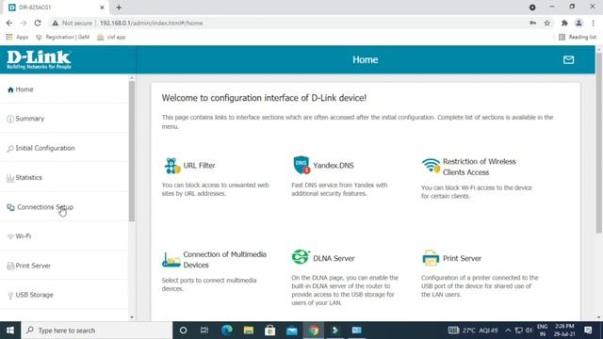This screenshot has height=339, width=603.
Task: Click the multimedia devices router icon
Action: pos(171,260)
